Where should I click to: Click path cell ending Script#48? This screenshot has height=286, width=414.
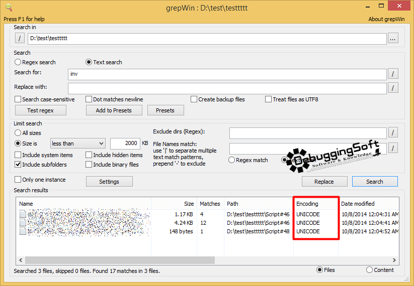(258, 231)
